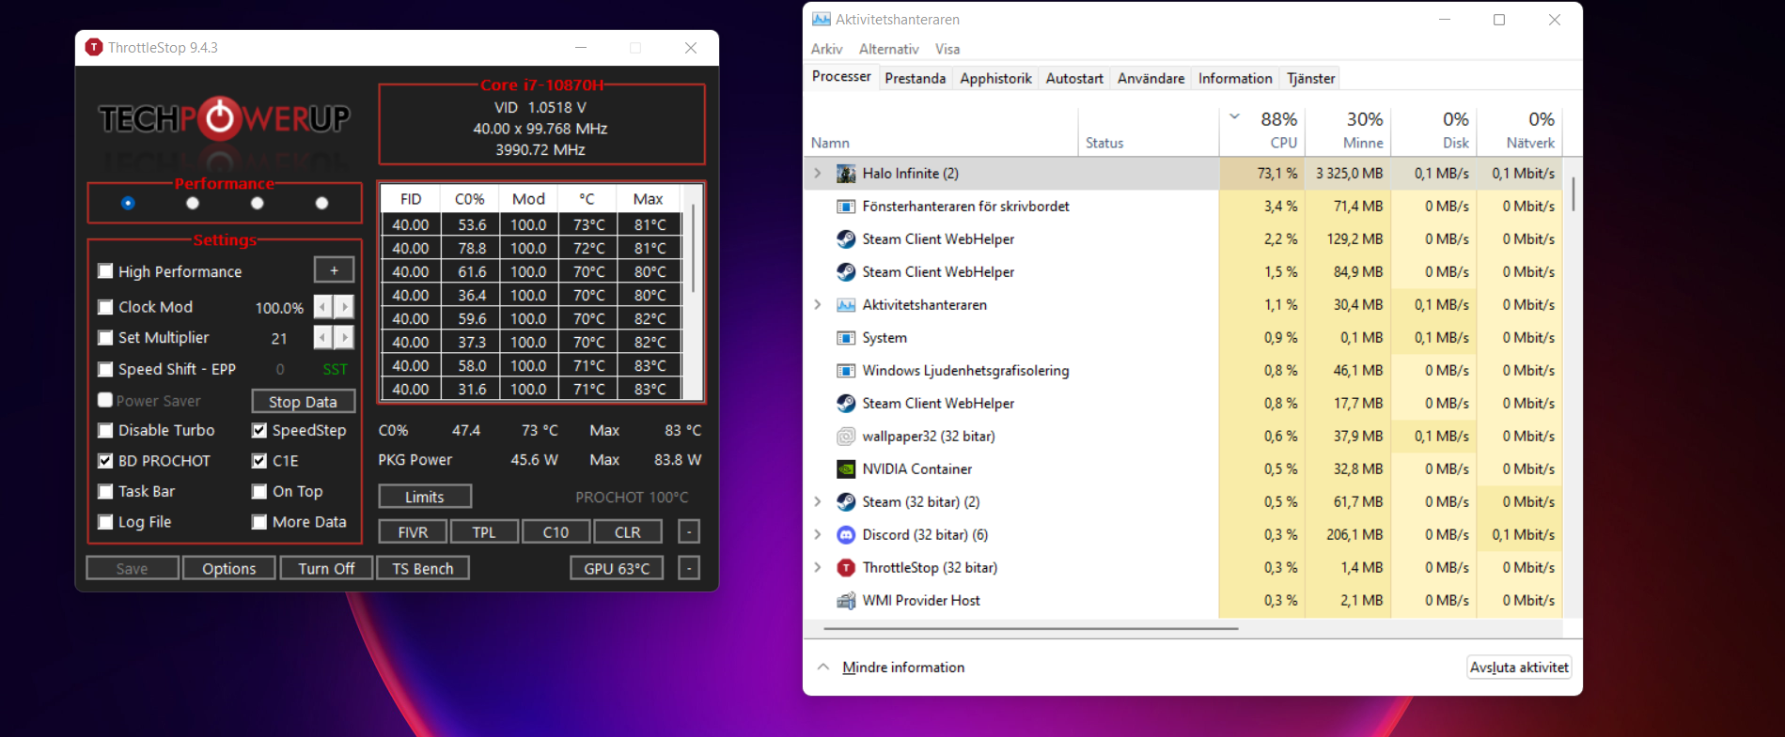1785x737 pixels.
Task: Click the Aktivitetshanteraren process row icon
Action: (x=846, y=305)
